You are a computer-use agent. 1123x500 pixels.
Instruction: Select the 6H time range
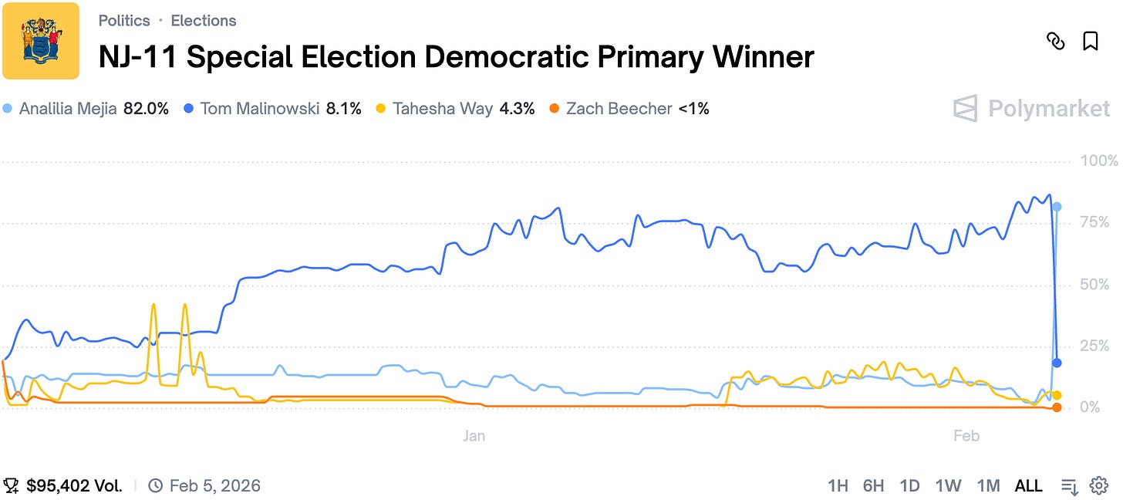click(x=874, y=486)
